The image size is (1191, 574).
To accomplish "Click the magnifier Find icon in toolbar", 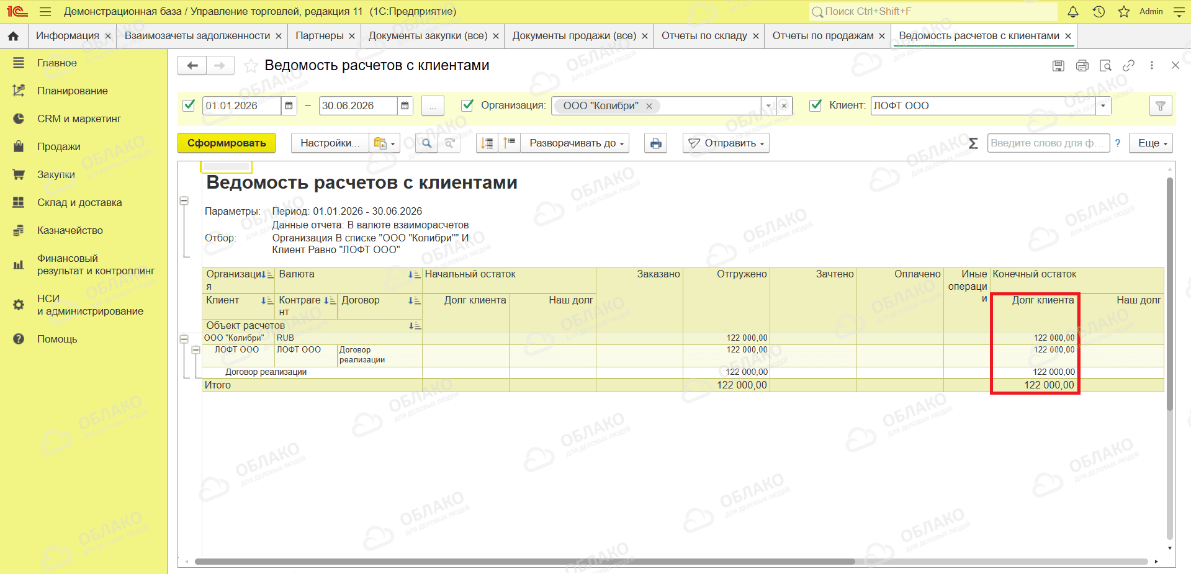I will 426,143.
